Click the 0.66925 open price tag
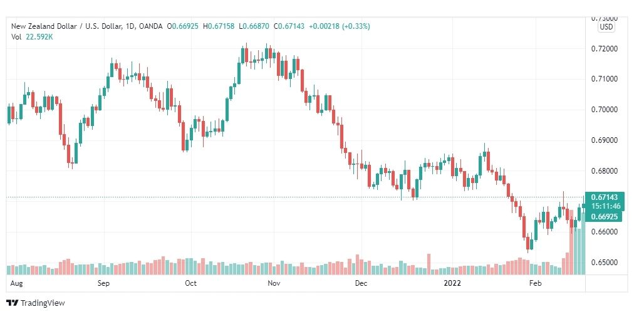 point(604,216)
